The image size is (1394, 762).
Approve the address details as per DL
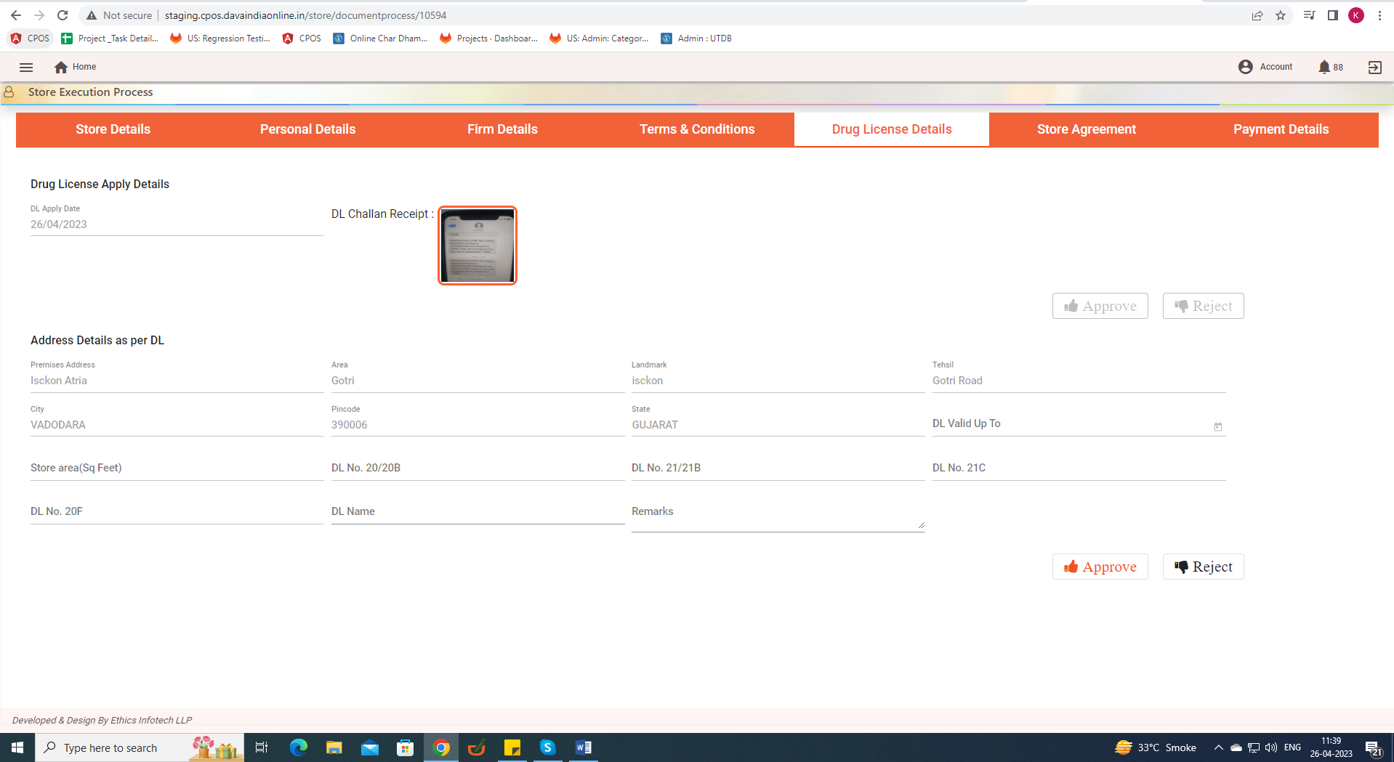click(1100, 567)
